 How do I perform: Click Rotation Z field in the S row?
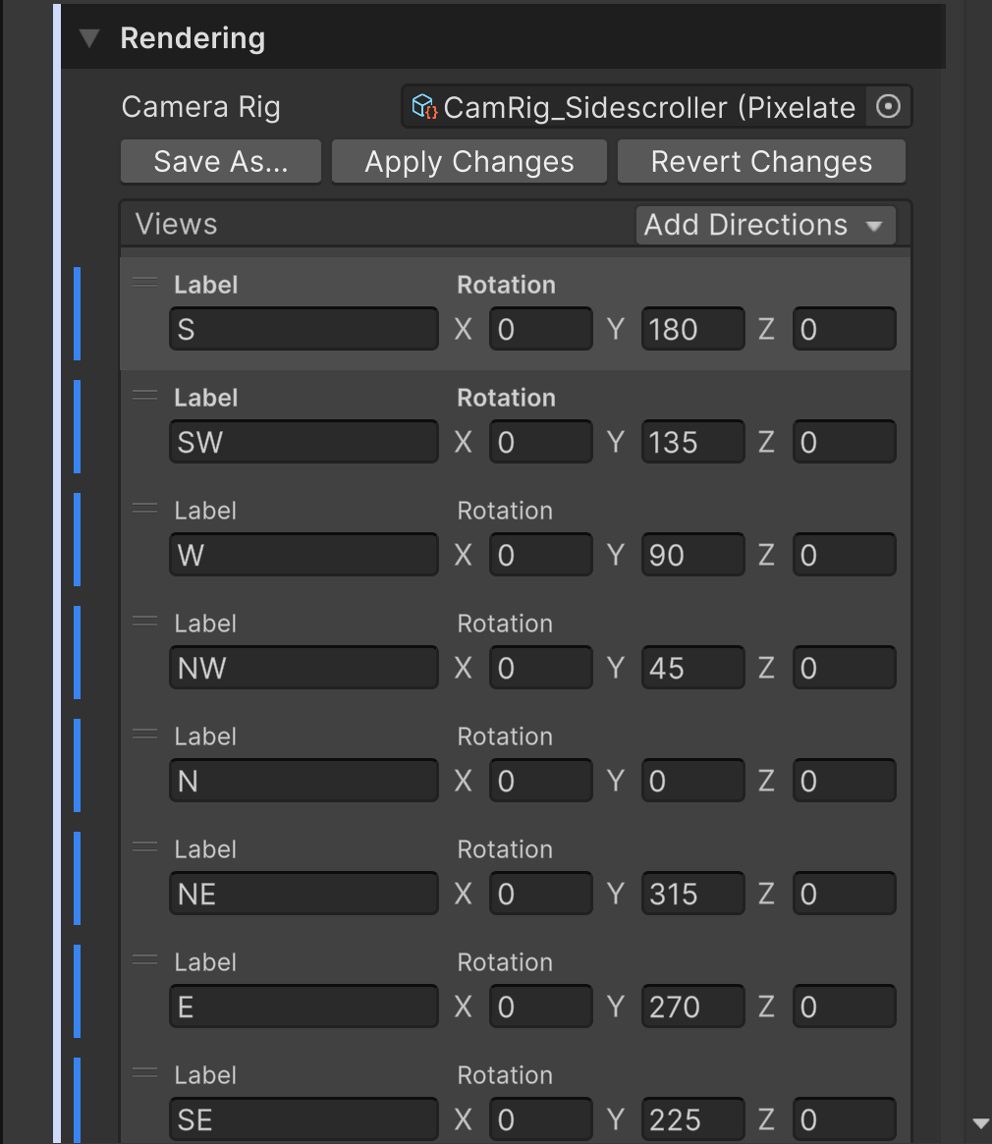pyautogui.click(x=845, y=329)
